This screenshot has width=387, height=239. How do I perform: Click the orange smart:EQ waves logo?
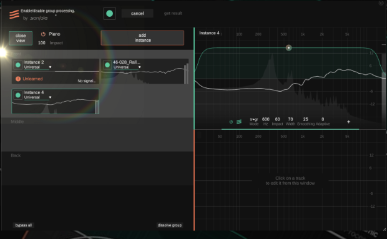pos(14,14)
